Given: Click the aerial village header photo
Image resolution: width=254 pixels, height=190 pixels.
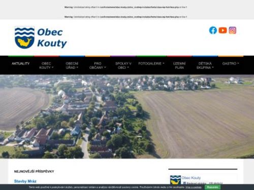Looking at the screenshot, I should pos(127,117).
